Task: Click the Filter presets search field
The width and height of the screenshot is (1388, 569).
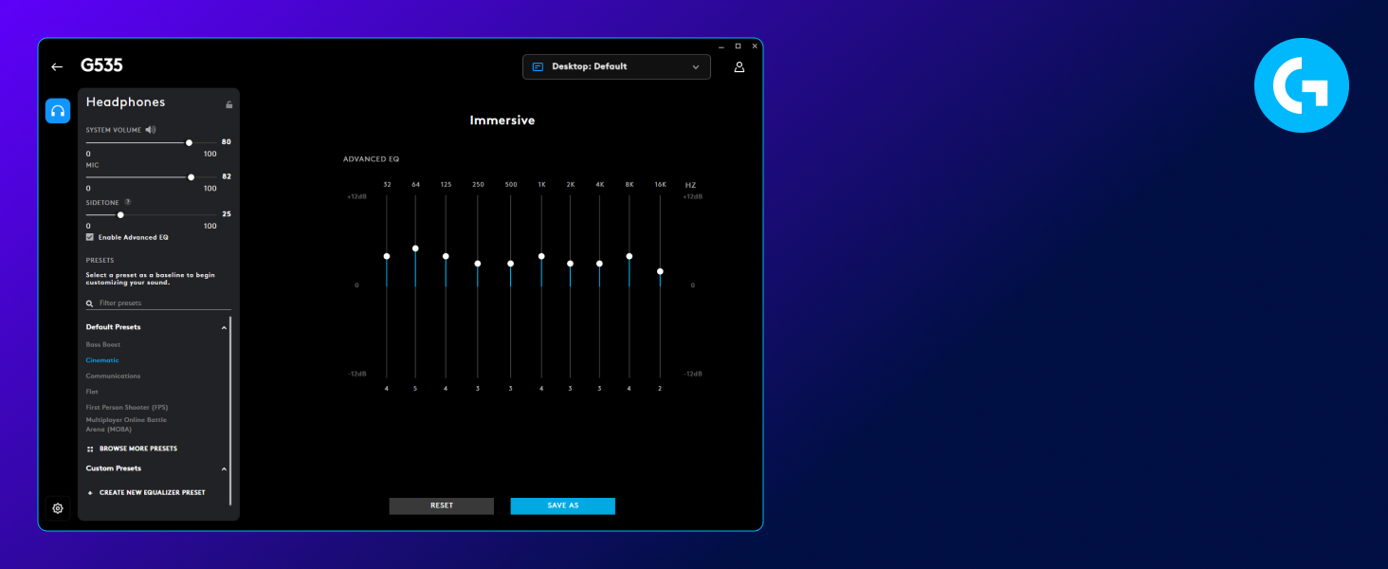Action: click(x=161, y=303)
